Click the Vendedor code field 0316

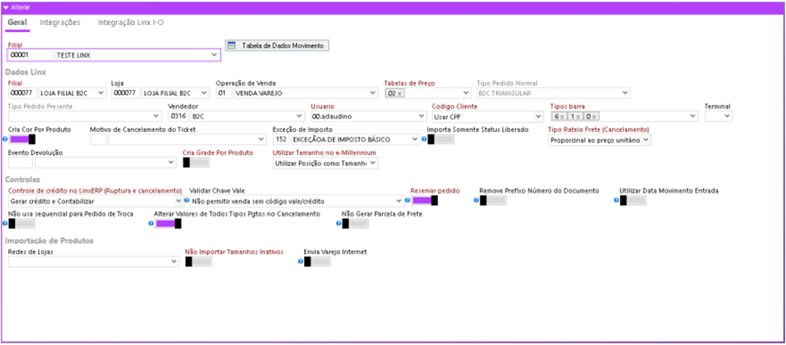tap(178, 116)
